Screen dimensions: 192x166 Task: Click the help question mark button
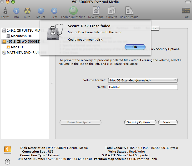tap(7, 162)
